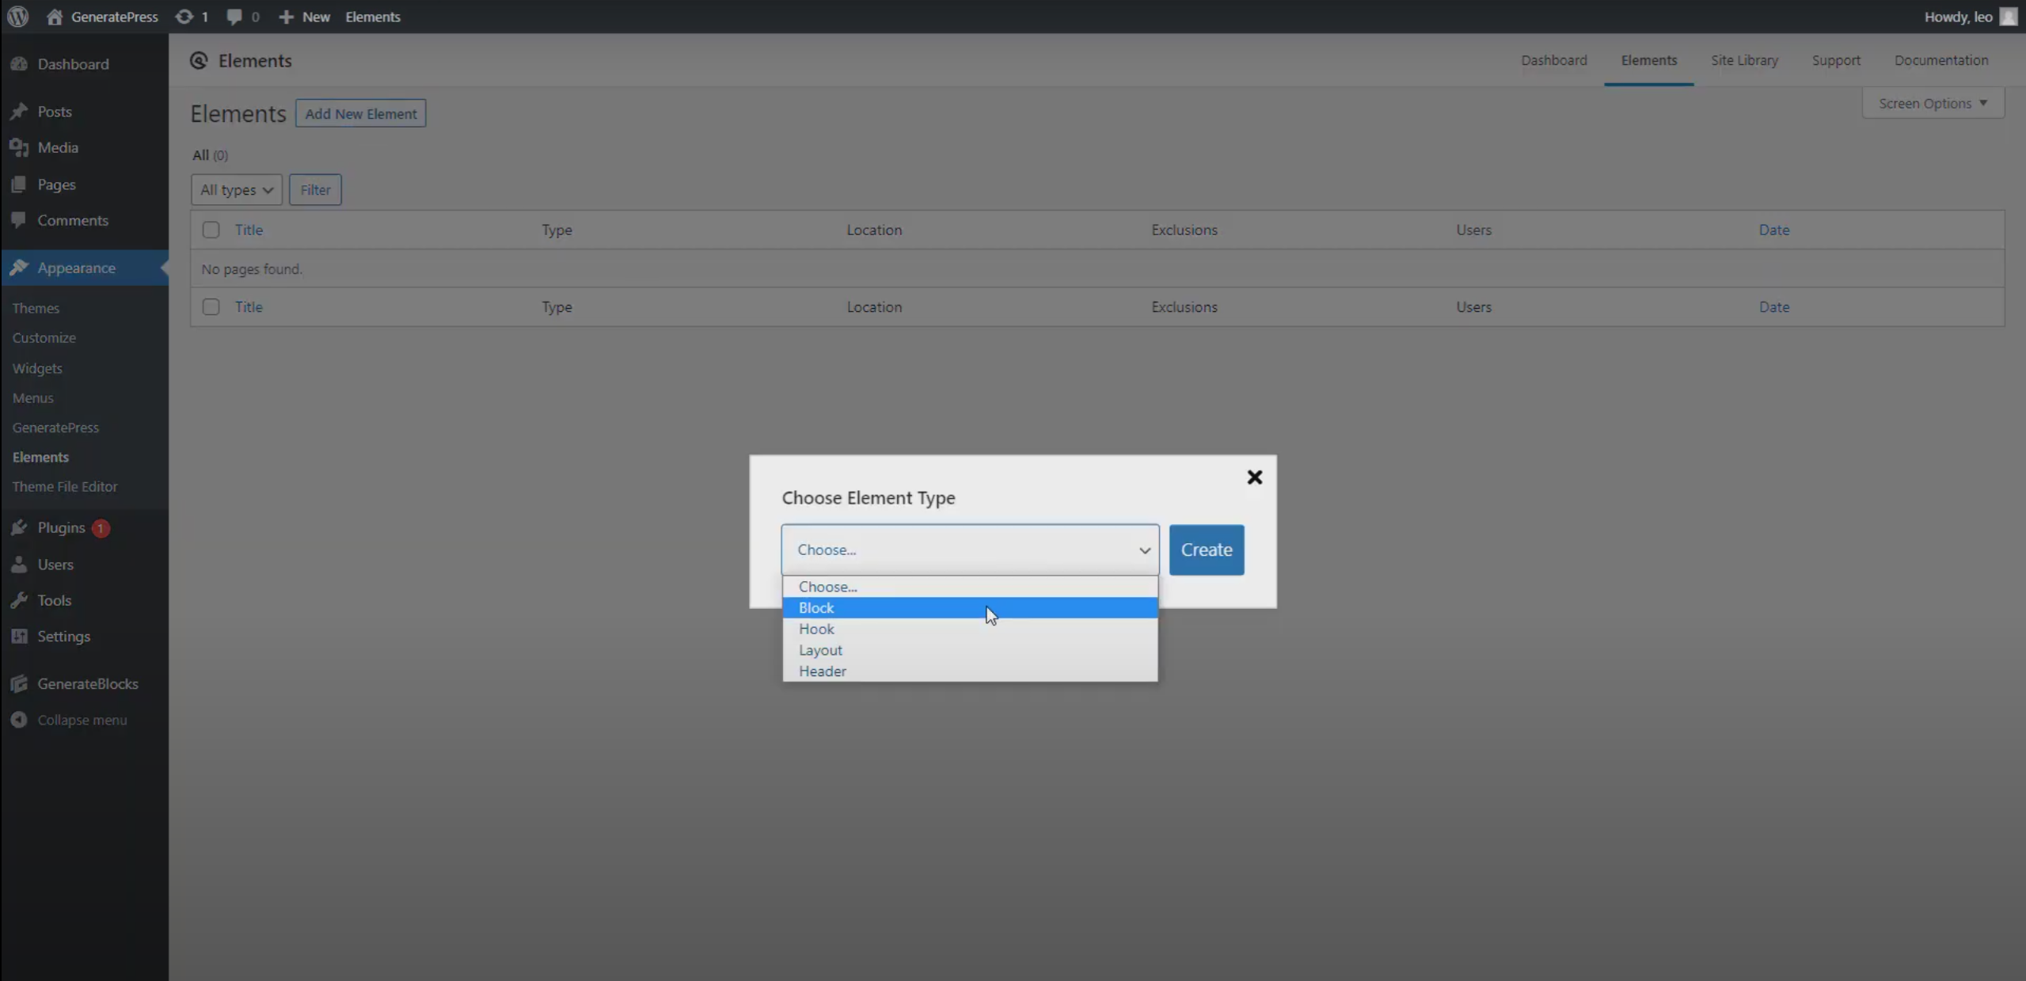Select the Media library icon in sidebar

click(20, 147)
